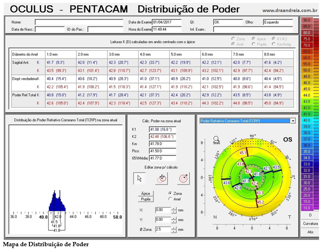320x249 pixels.
Task: Click the Inf. Exam. field
Action: coord(253,29)
